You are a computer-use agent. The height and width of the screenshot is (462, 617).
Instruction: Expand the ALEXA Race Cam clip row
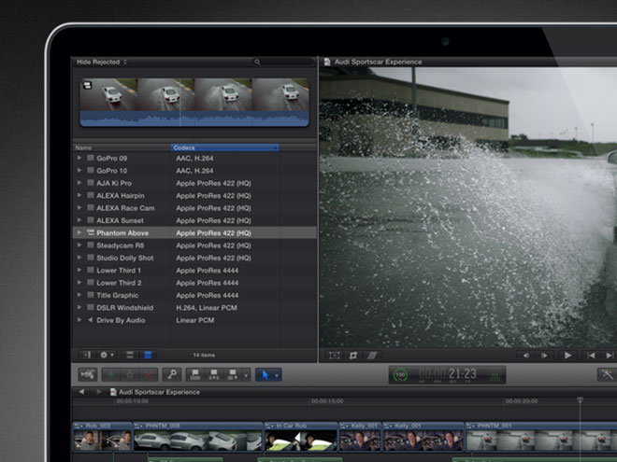tap(79, 208)
